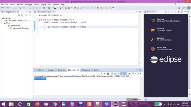This screenshot has width=191, height=107.
Task: Open Google Chrome from the taskbar
Action: point(55,104)
